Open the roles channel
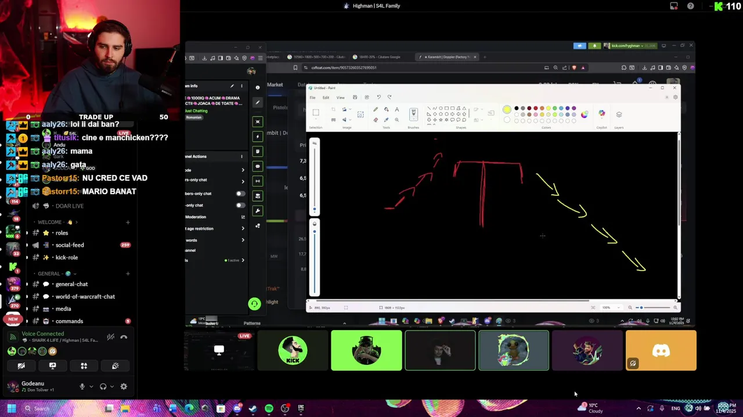 (62, 233)
